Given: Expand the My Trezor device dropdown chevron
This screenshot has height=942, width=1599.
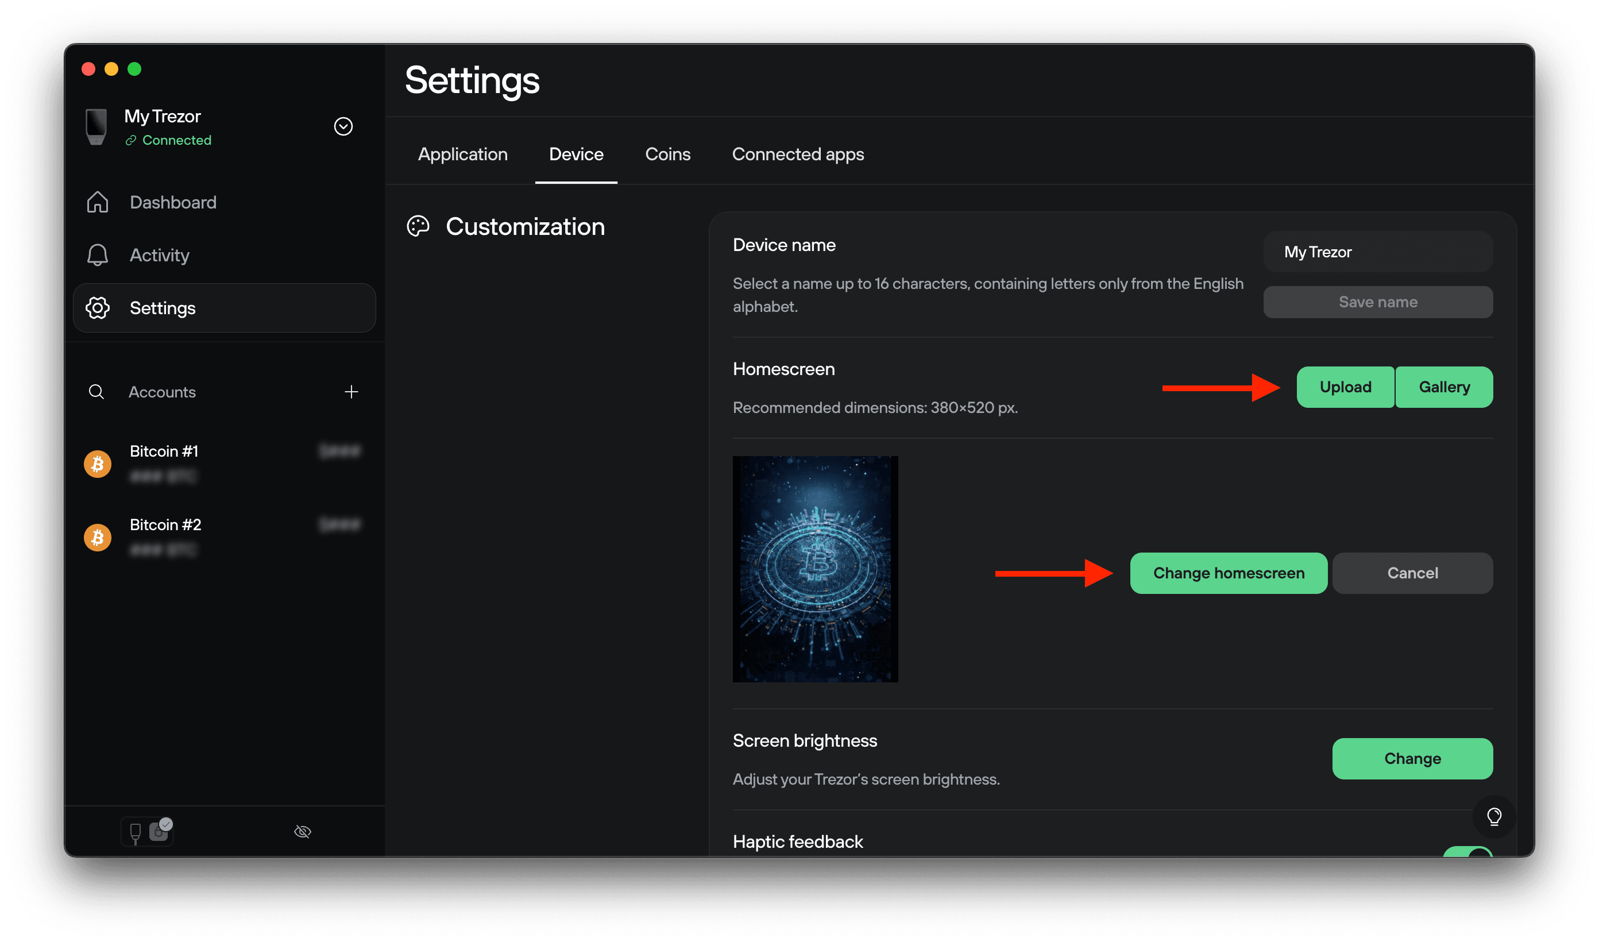Looking at the screenshot, I should [343, 126].
